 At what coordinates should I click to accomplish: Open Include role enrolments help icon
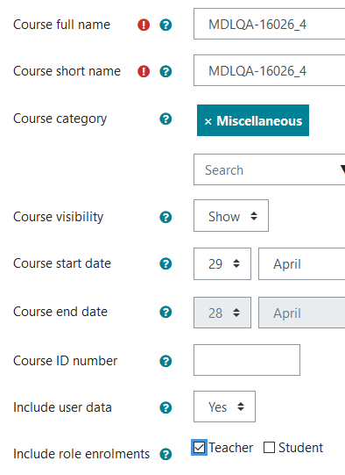(x=165, y=455)
